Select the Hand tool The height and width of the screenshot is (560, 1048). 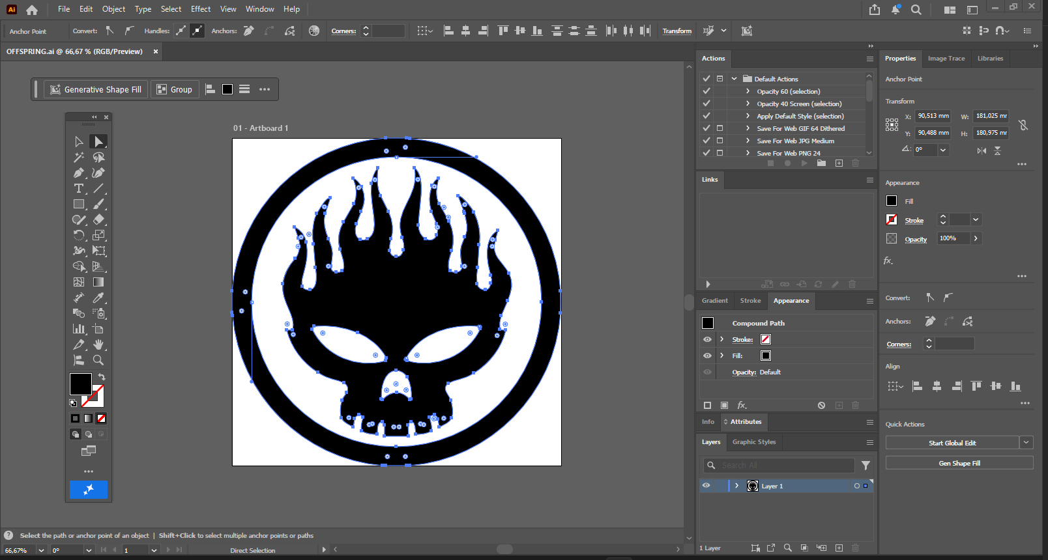(98, 344)
